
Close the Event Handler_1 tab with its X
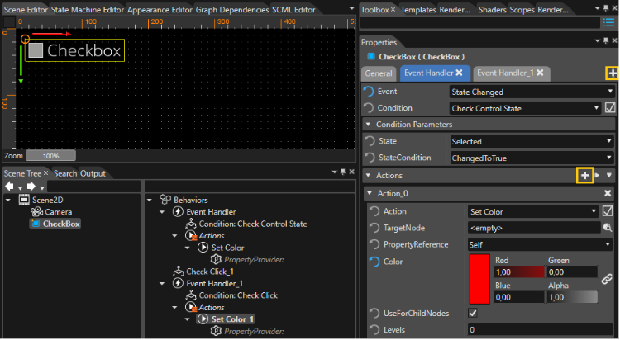[x=540, y=73]
